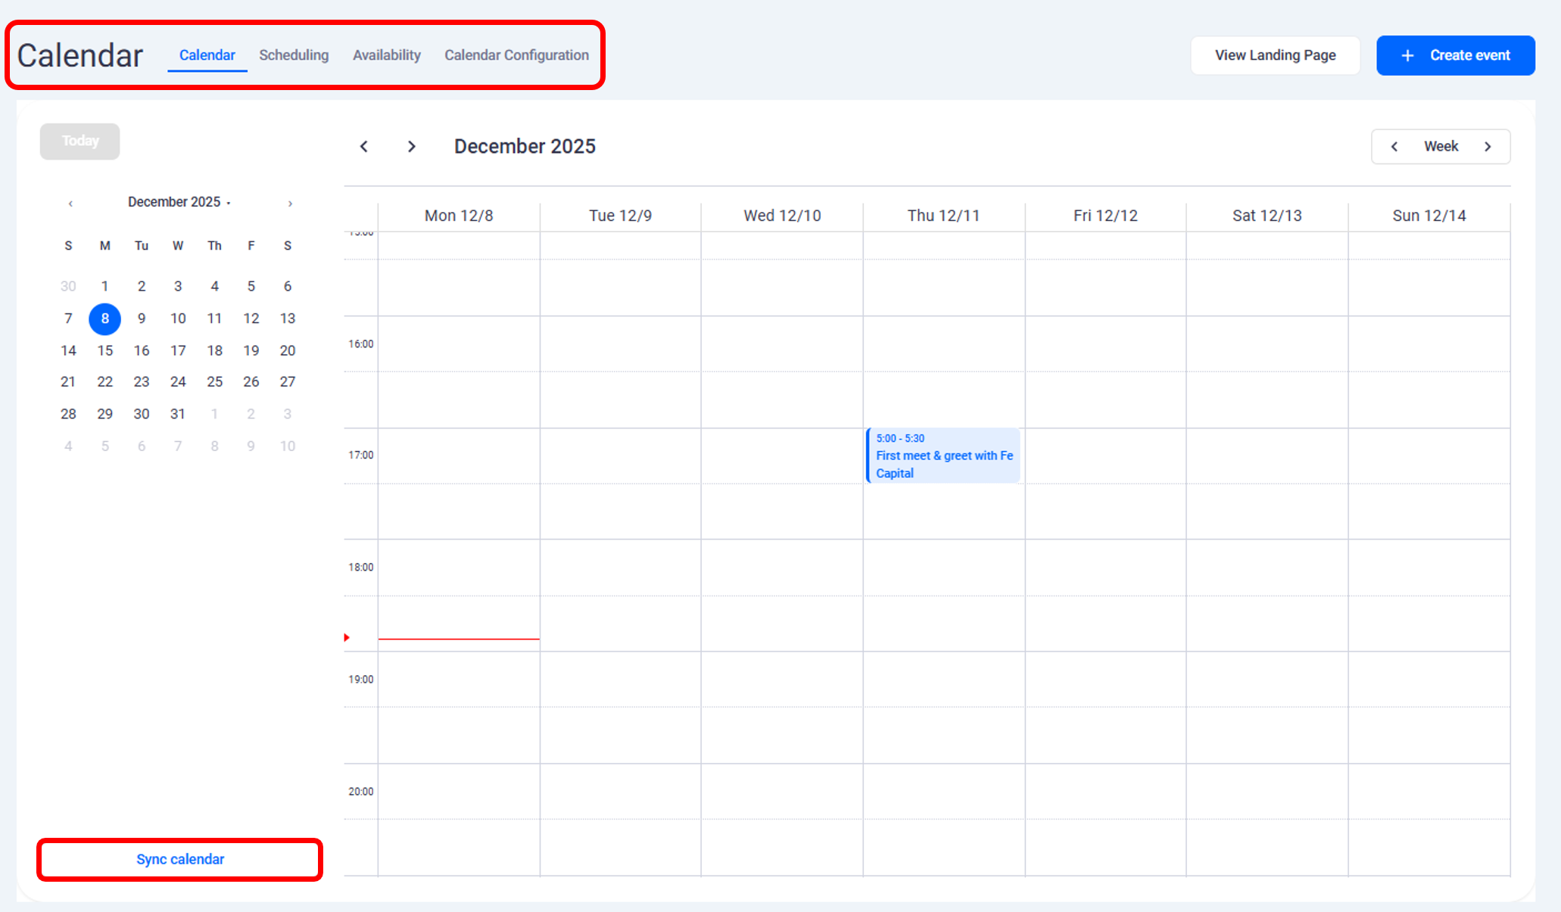The height and width of the screenshot is (912, 1561).
Task: Select December 17 in mini calendar
Action: (x=178, y=350)
